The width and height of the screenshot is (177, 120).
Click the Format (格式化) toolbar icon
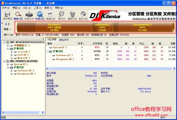(x=62, y=16)
